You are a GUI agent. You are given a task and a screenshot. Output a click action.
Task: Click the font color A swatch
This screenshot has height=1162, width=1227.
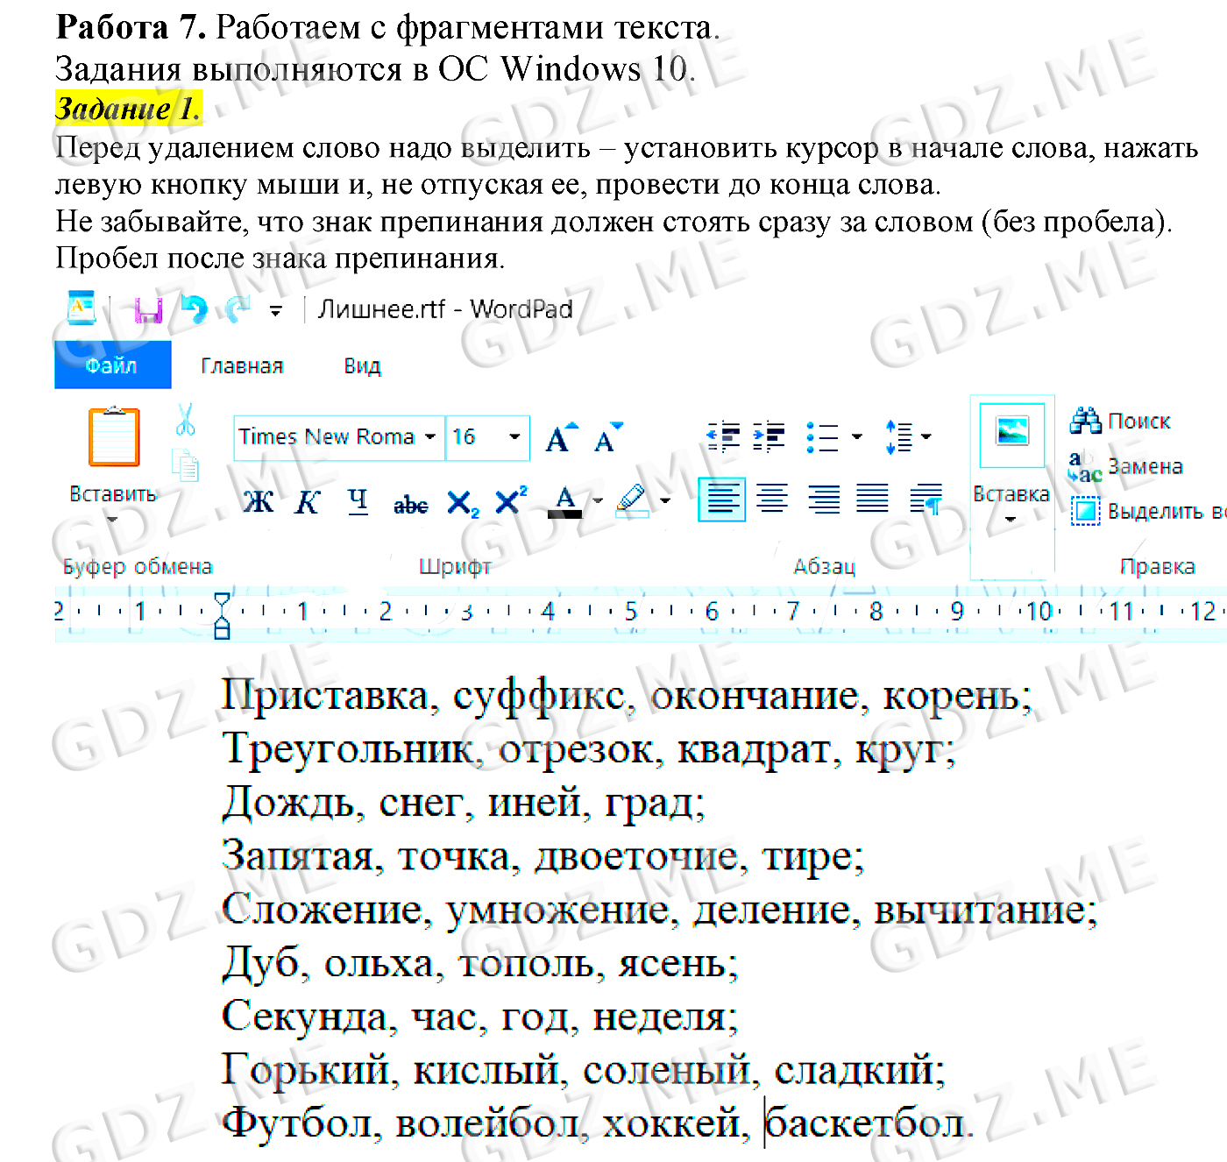(x=565, y=502)
